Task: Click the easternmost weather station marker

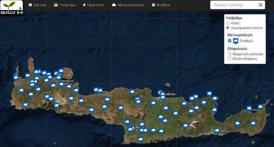Action: (260, 107)
